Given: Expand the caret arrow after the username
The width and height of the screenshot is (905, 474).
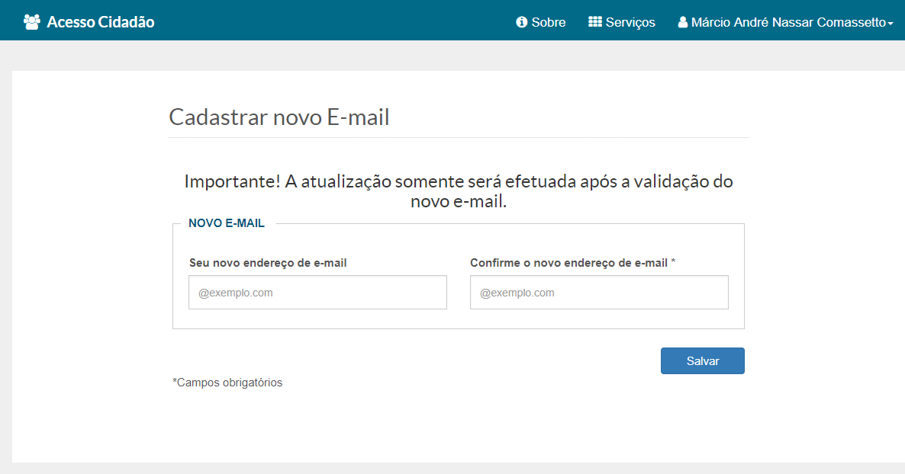Looking at the screenshot, I should (891, 24).
